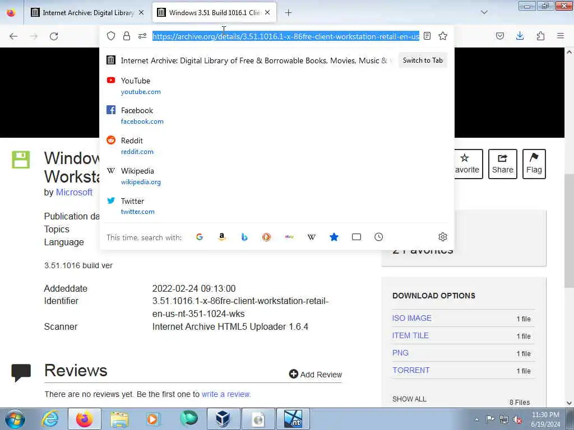Search within open Tabs shortcut

[x=356, y=237]
